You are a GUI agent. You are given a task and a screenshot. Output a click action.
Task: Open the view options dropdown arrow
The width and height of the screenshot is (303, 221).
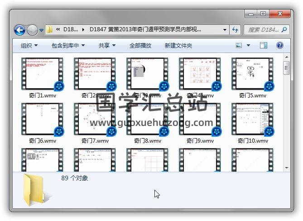248,45
